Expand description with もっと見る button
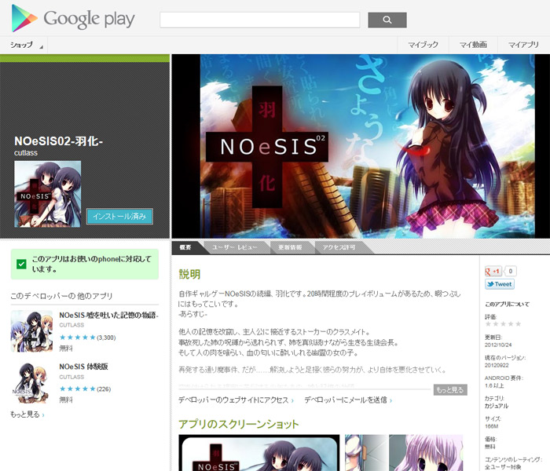The image size is (550, 471). coord(450,389)
